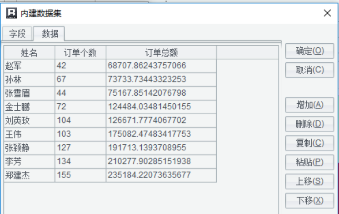The image size is (339, 214).
Task: Click the 订单个数 column header
Action: pyautogui.click(x=80, y=52)
